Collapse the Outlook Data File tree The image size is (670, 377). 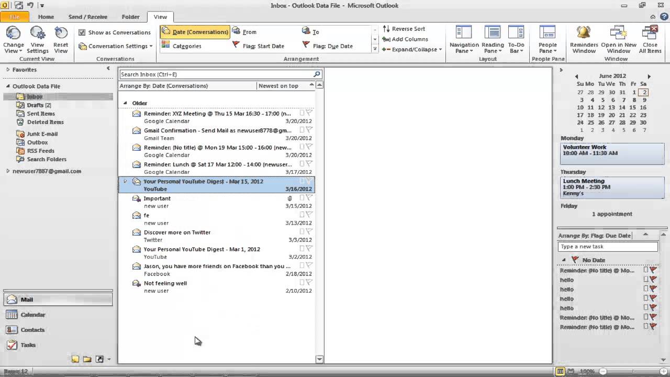(8, 86)
